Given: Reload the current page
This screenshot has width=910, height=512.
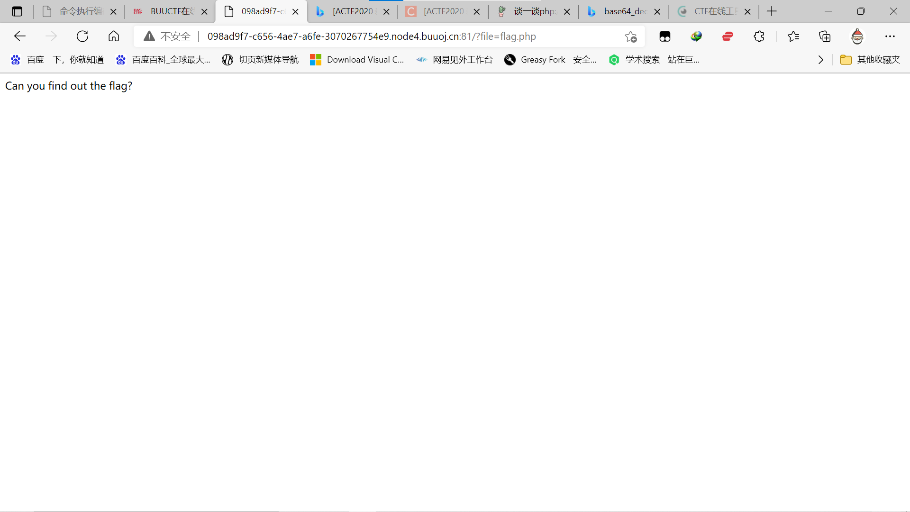Looking at the screenshot, I should coord(82,36).
